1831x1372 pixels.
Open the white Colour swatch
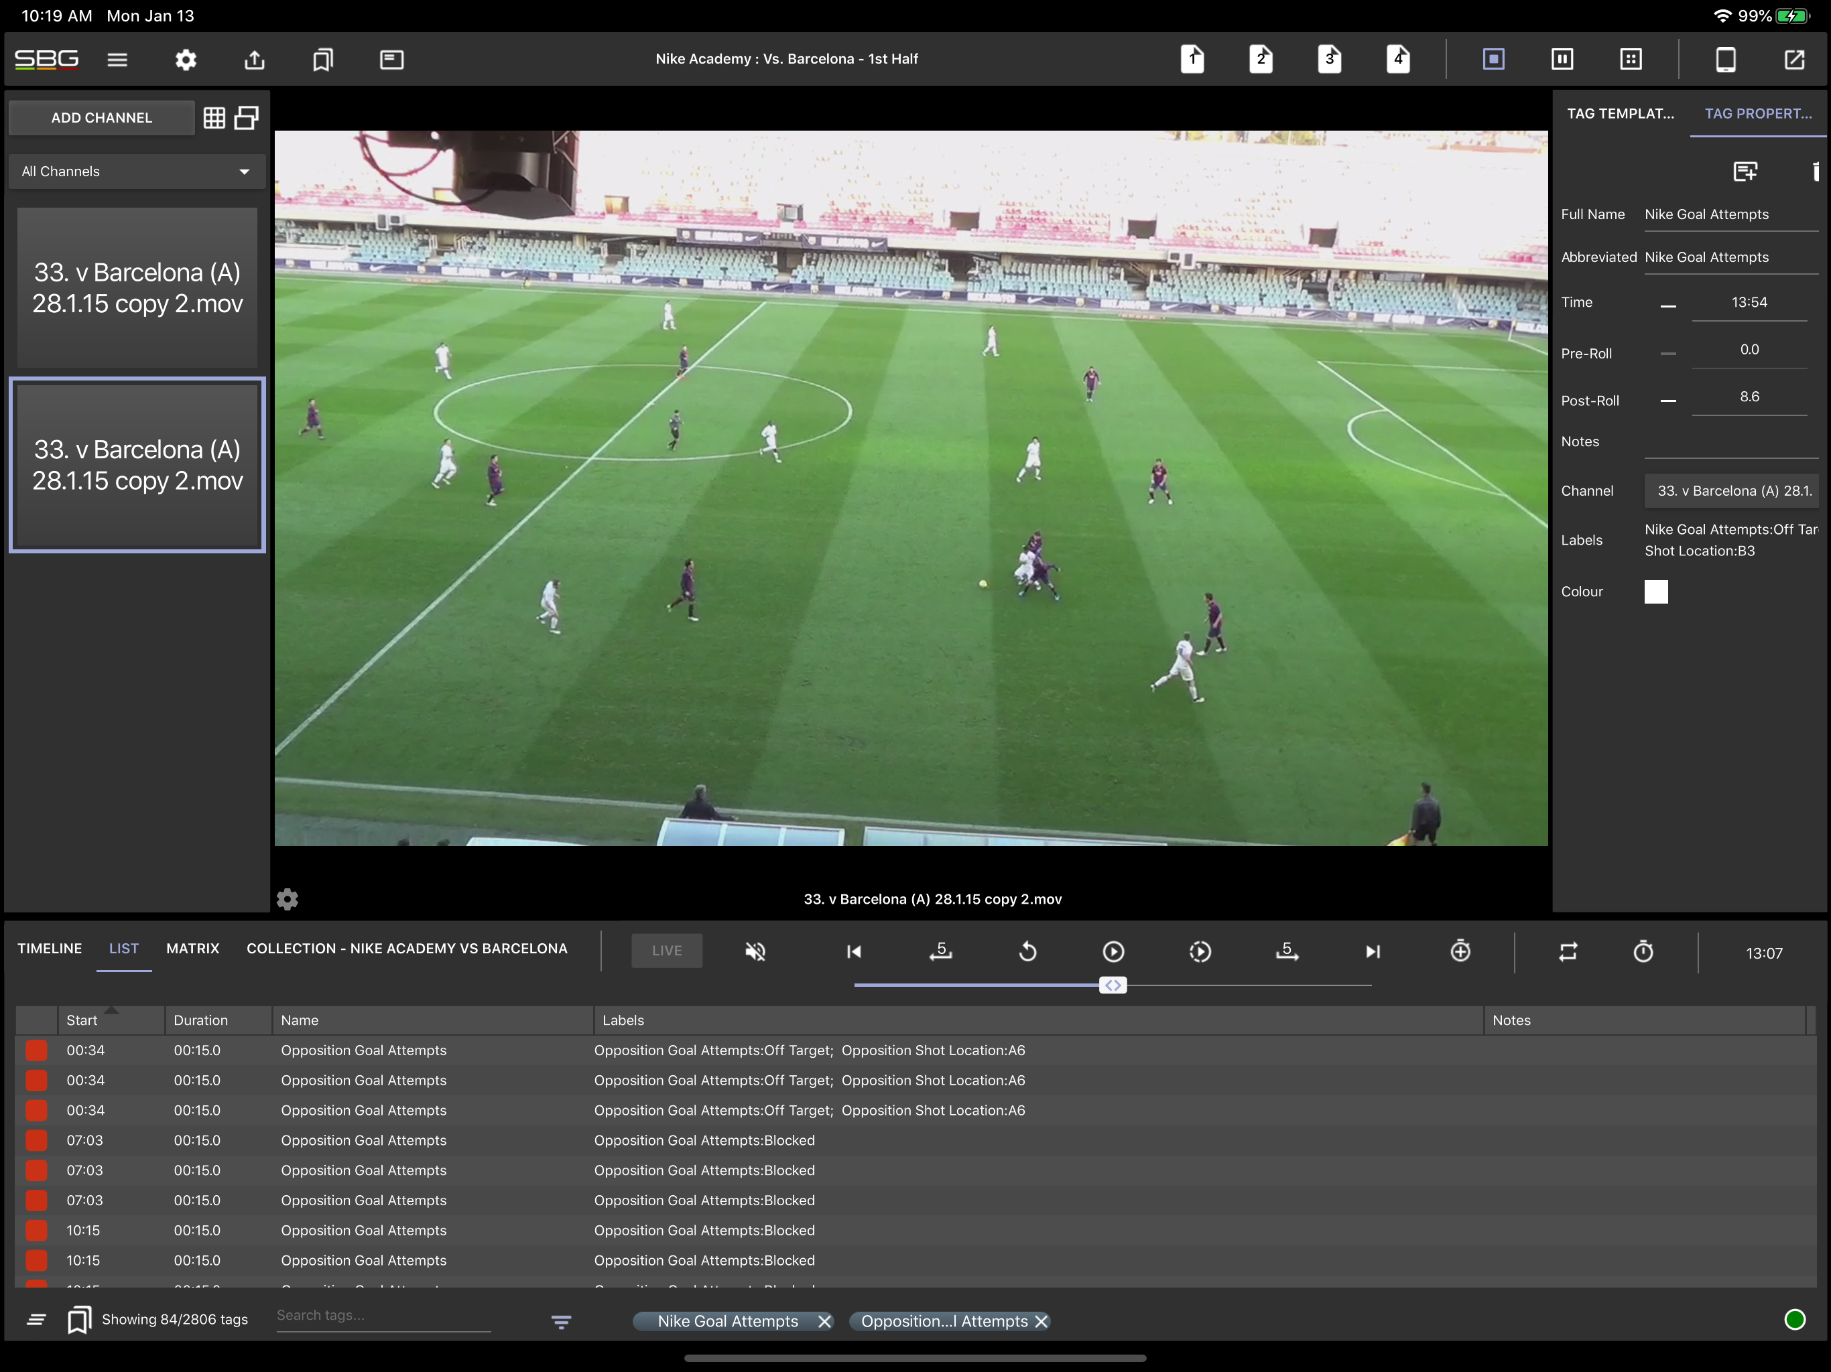[x=1655, y=592]
